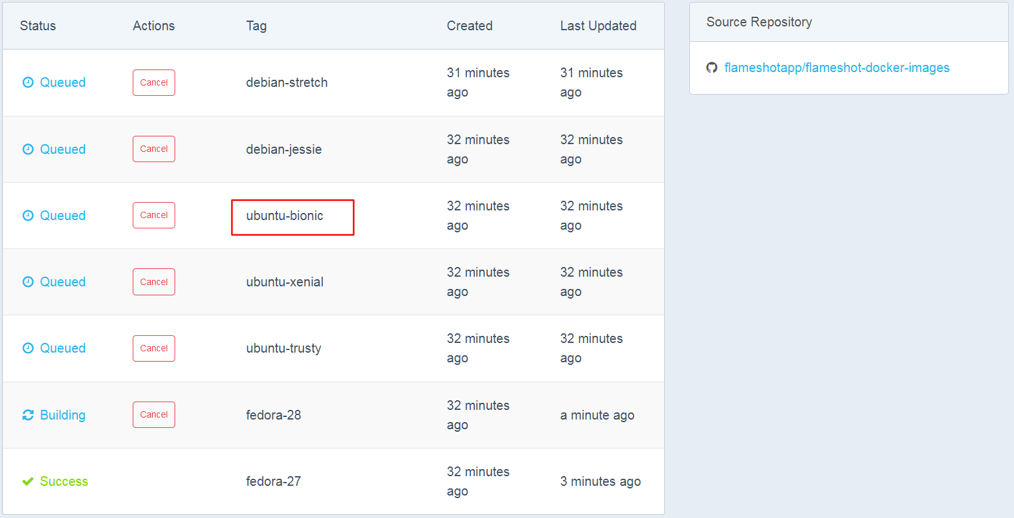
Task: Select the fedora-27 tag text
Action: [274, 481]
